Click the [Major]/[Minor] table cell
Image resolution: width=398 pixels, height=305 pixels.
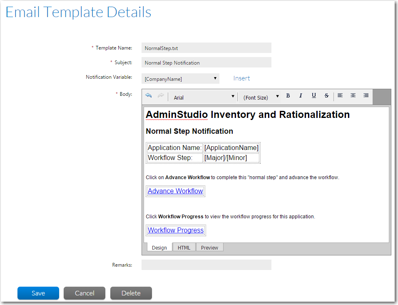click(x=231, y=157)
